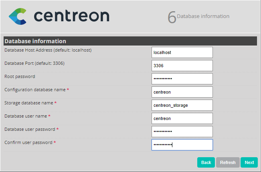Go back with the Back button
The image size is (261, 172).
click(x=206, y=162)
